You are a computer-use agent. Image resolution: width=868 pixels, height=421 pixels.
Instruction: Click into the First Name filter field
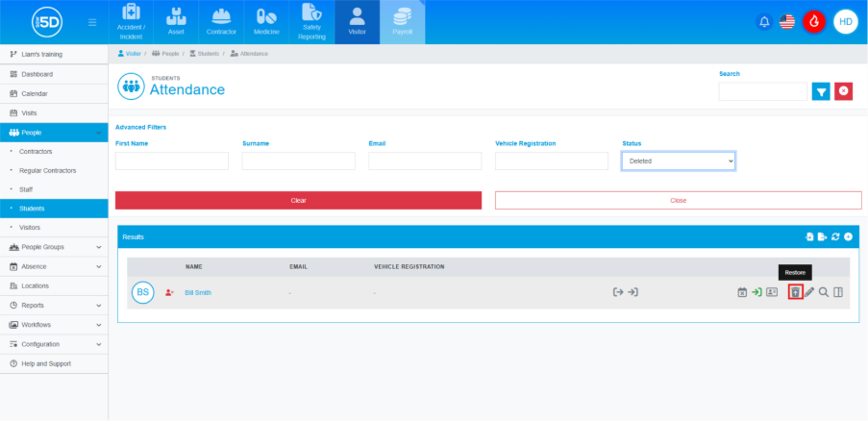tap(172, 161)
